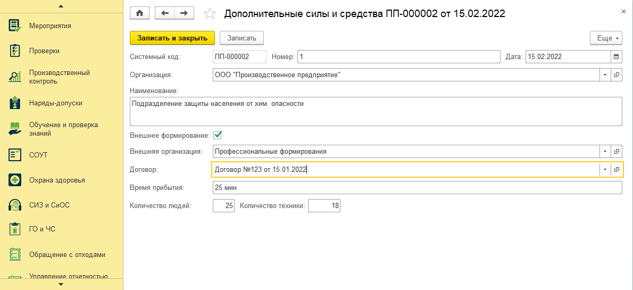This screenshot has height=290, width=633.
Task: Open Организация record in new form
Action: point(617,74)
